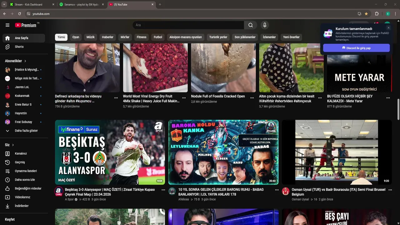Screen dimensions: 400x225
Task: Click the Osman Uysal channel avatar
Action: pos(286,191)
